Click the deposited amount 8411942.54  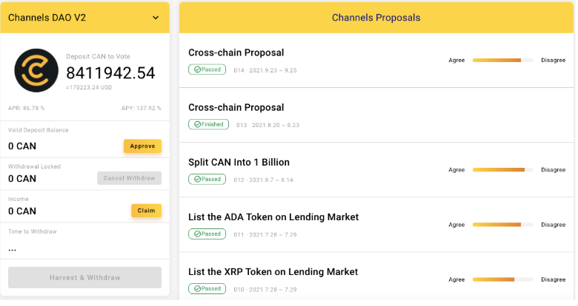[110, 73]
